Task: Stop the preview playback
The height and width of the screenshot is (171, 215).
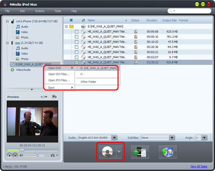Action: click(15, 155)
